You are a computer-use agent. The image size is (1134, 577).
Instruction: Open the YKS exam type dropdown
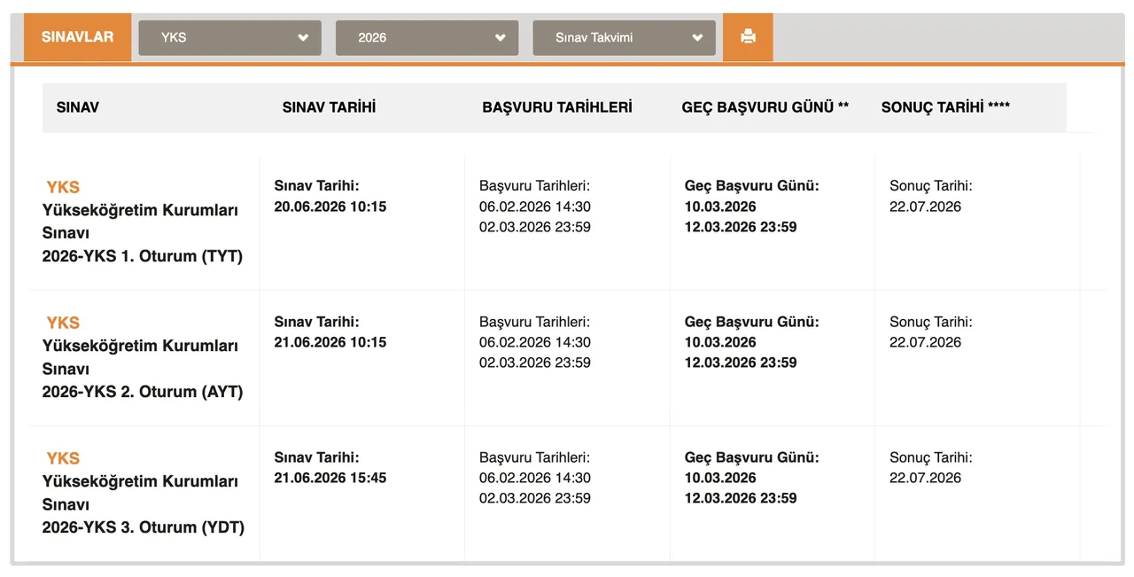tap(229, 37)
